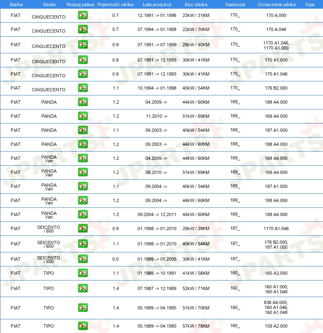This screenshot has height=333, width=323.
Task: Select the fuel icon in the PANDA 187 A1.000 row
Action: [x=83, y=130]
